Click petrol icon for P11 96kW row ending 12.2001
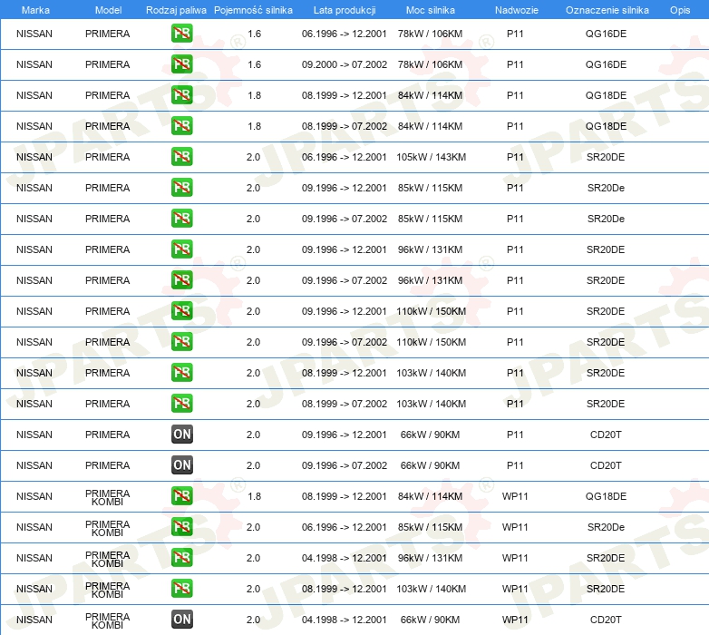The image size is (709, 635). 181,249
